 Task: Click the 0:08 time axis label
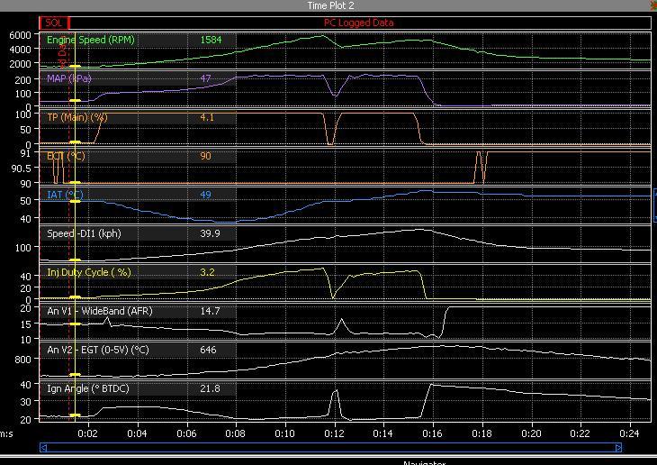click(235, 433)
